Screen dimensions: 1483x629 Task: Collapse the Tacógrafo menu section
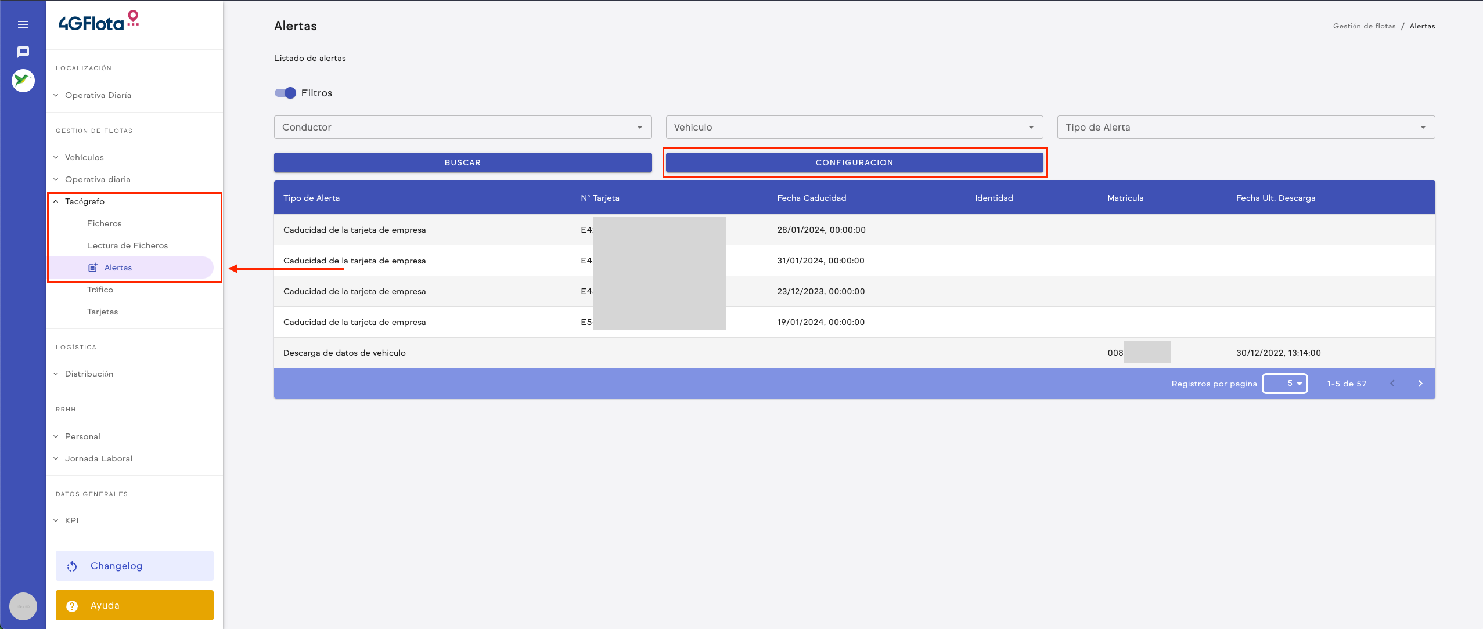pos(85,201)
